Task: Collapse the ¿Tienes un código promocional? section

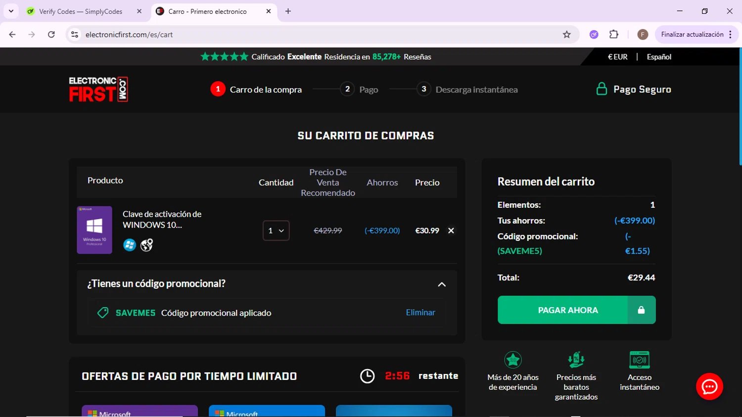Action: [442, 284]
